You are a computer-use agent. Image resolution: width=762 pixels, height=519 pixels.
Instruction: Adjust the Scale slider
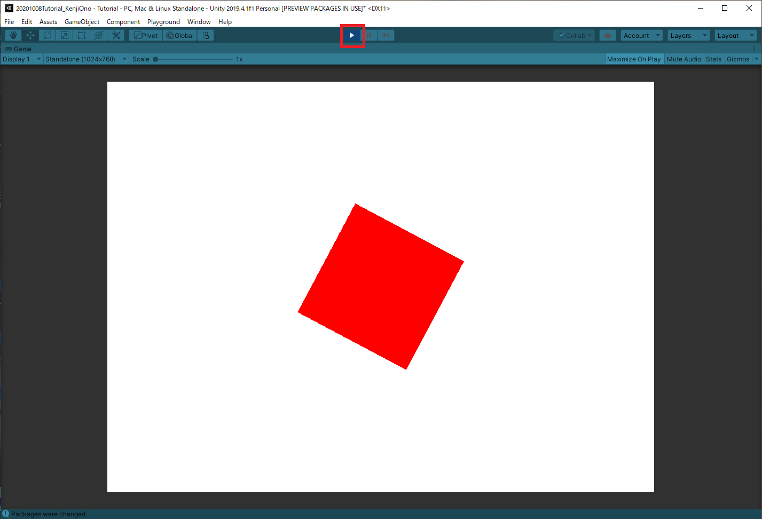(x=193, y=59)
